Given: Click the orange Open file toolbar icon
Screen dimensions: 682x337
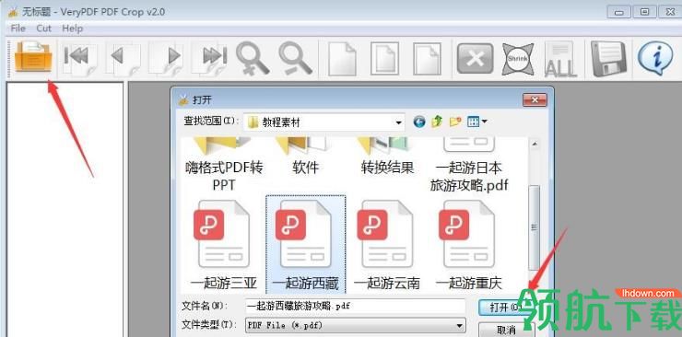Looking at the screenshot, I should coord(33,57).
